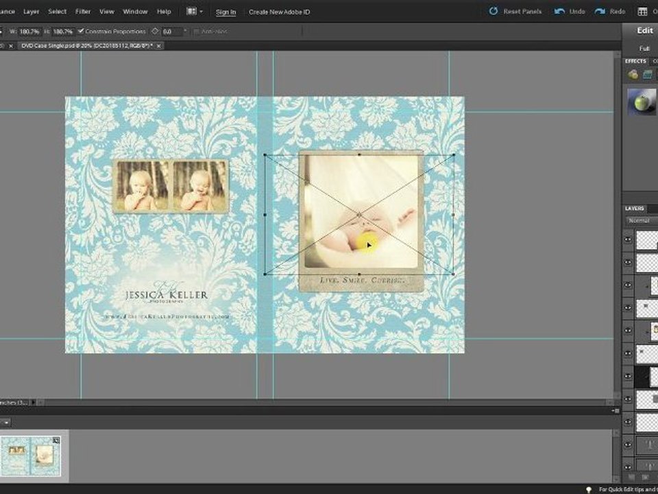Open the Select menu

click(x=57, y=12)
